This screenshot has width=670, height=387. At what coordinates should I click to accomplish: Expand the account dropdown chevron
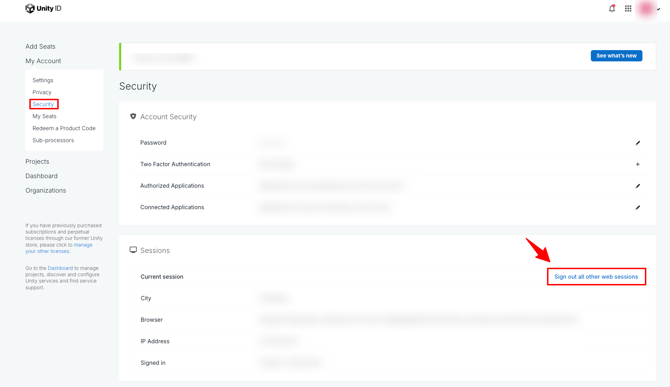coord(659,9)
